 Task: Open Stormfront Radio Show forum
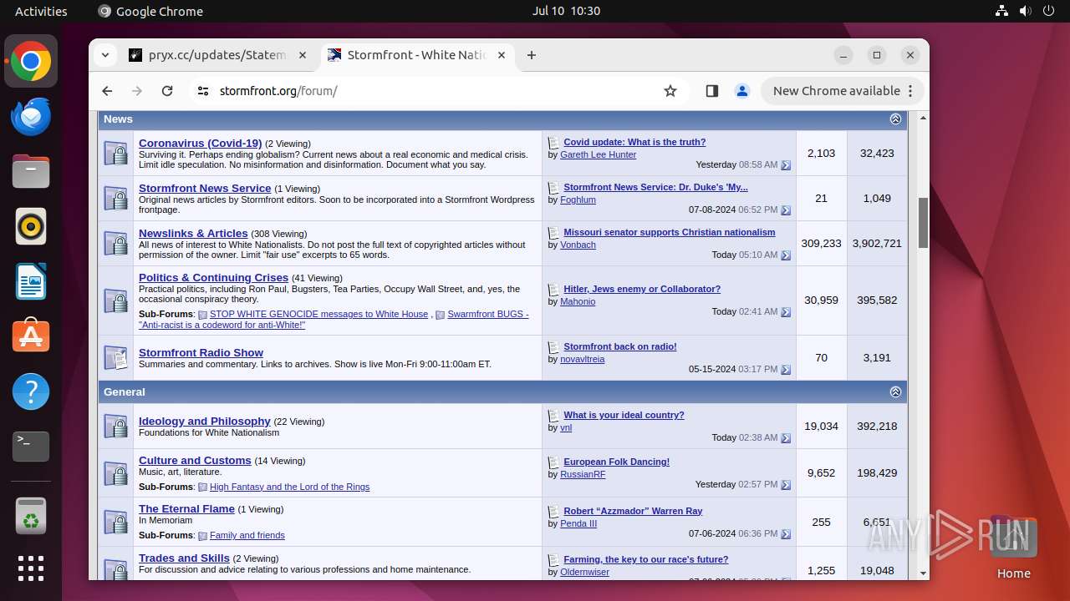(x=201, y=352)
